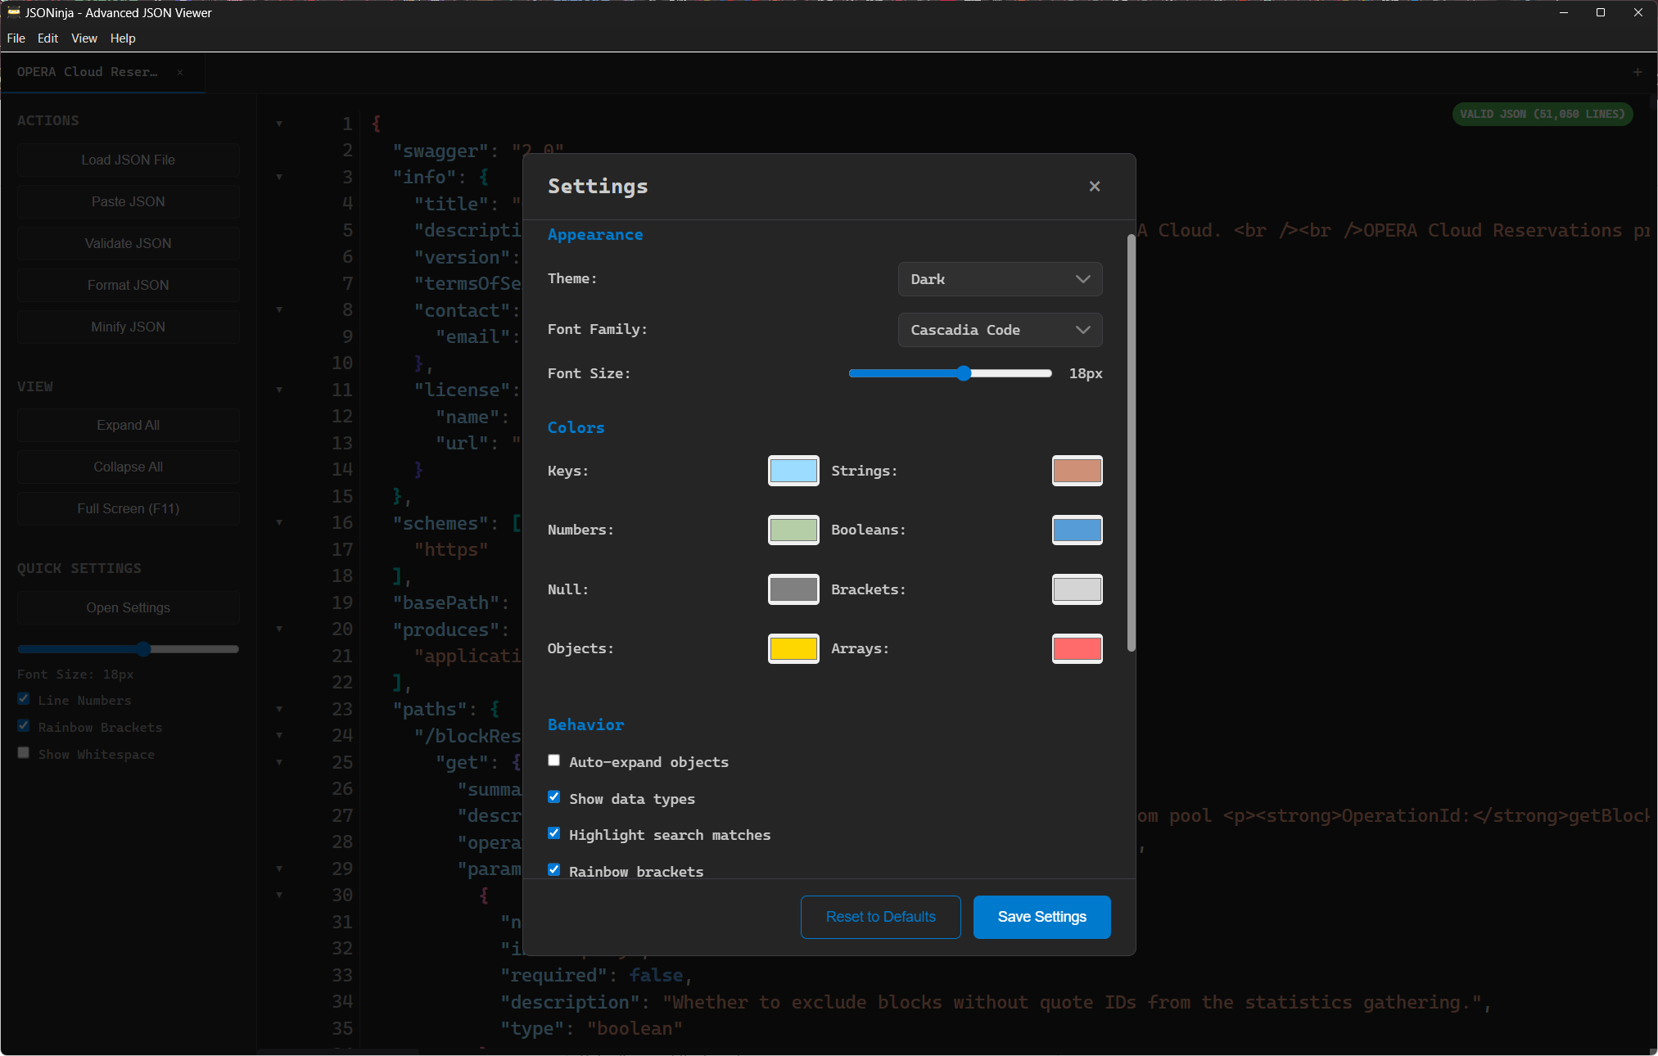Click the JSONinja app icon in title bar
1658x1056 pixels.
pos(13,12)
